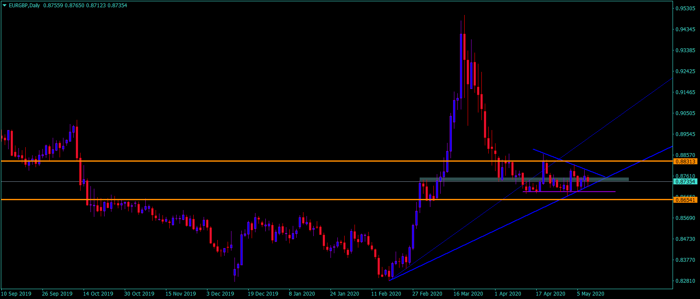Click the 5 May 2020 date label
The height and width of the screenshot is (299, 700).
point(591,294)
